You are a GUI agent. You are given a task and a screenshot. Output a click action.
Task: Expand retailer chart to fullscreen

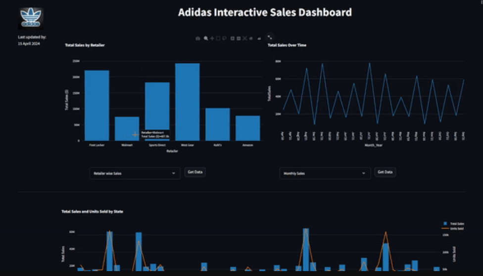click(270, 38)
